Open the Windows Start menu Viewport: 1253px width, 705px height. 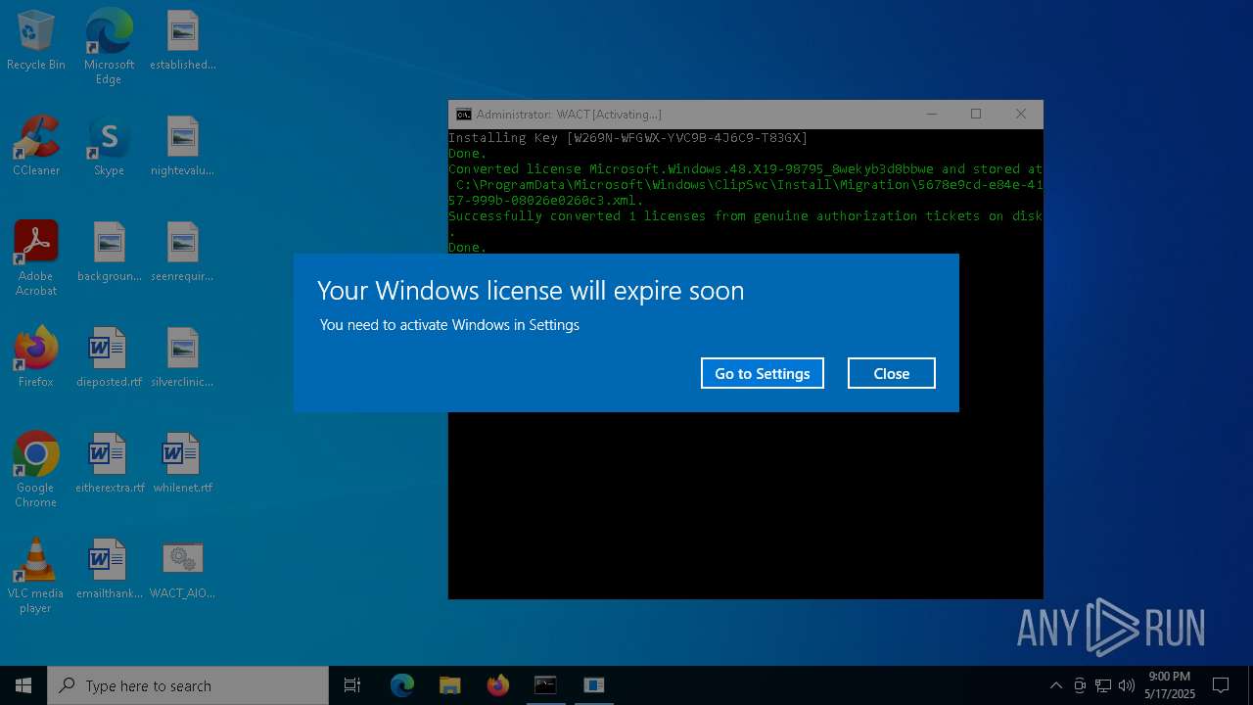(x=23, y=685)
